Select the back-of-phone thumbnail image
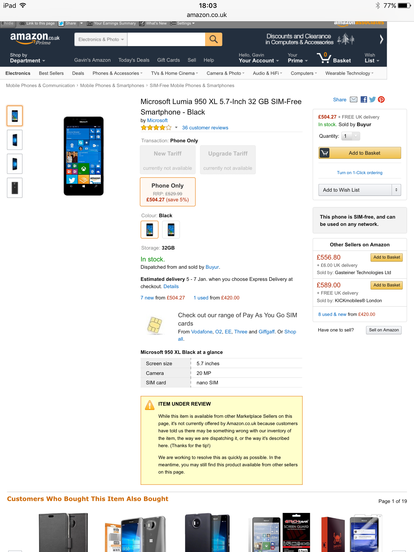The height and width of the screenshot is (552, 414). 15,188
